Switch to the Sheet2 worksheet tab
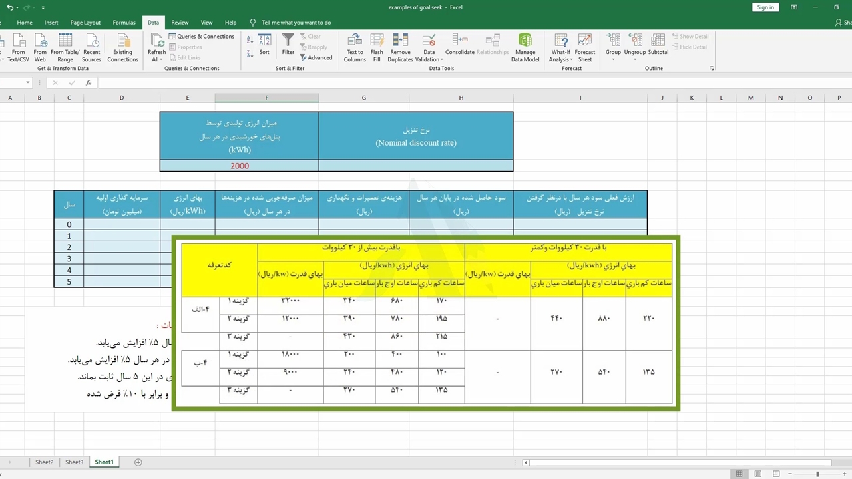Image resolution: width=852 pixels, height=479 pixels. tap(45, 462)
